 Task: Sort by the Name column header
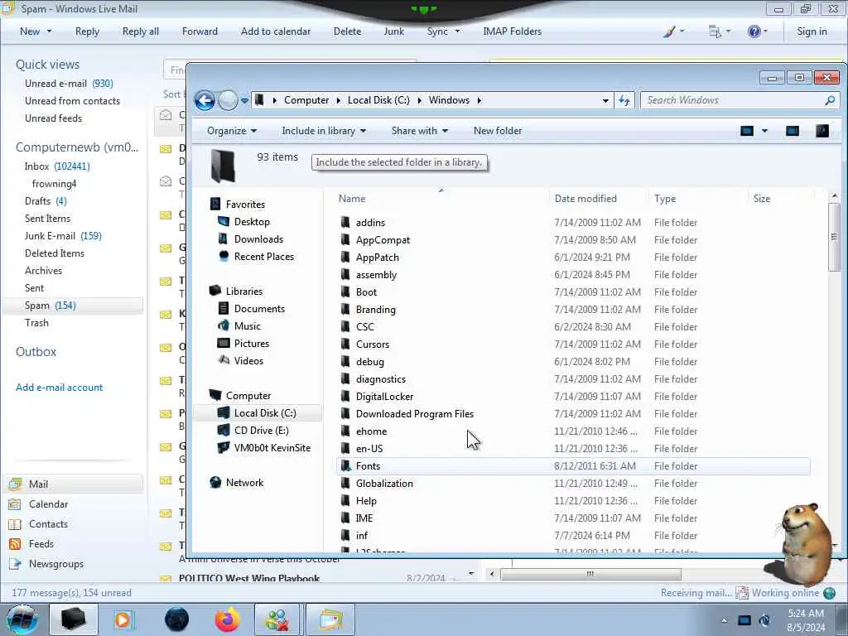click(442, 199)
